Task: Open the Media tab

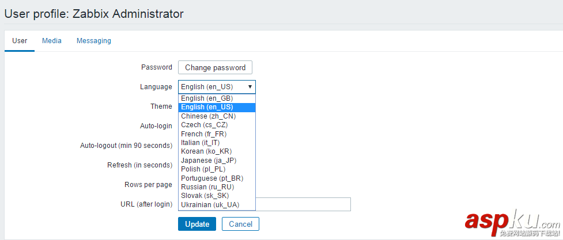Action: (52, 41)
